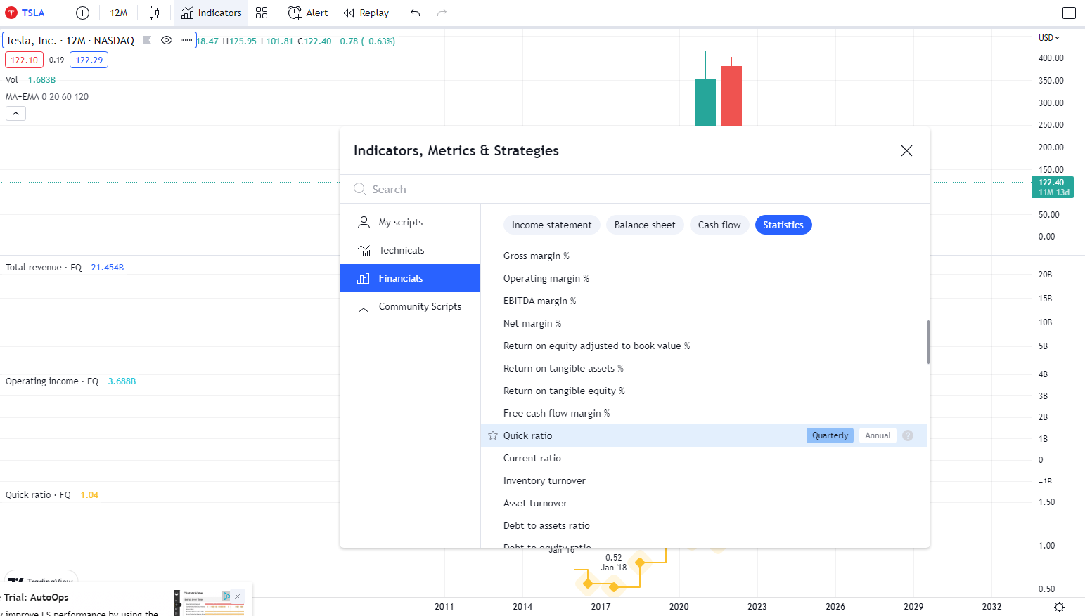Open the candlestick chart type menu
Image resolution: width=1085 pixels, height=616 pixels.
click(154, 13)
